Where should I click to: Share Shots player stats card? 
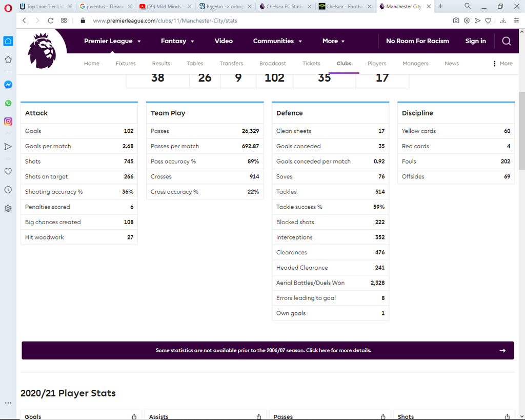click(x=507, y=416)
